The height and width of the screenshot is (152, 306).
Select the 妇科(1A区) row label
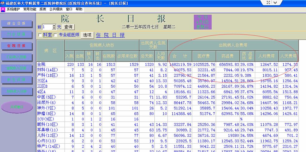point(48,70)
